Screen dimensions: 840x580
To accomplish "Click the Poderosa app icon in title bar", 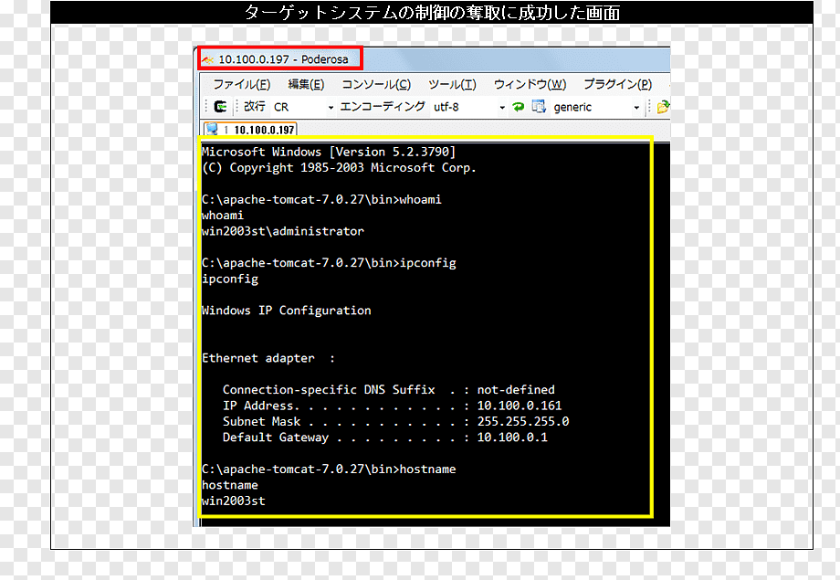I will click(208, 59).
